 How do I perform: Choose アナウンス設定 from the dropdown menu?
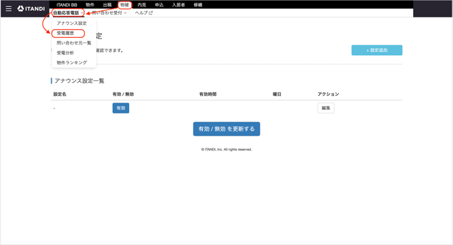tap(72, 24)
